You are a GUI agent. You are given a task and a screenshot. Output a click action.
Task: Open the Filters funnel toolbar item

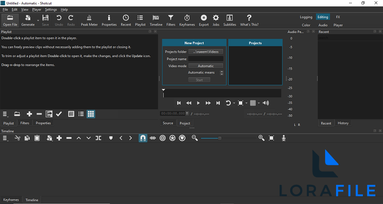pyautogui.click(x=171, y=21)
